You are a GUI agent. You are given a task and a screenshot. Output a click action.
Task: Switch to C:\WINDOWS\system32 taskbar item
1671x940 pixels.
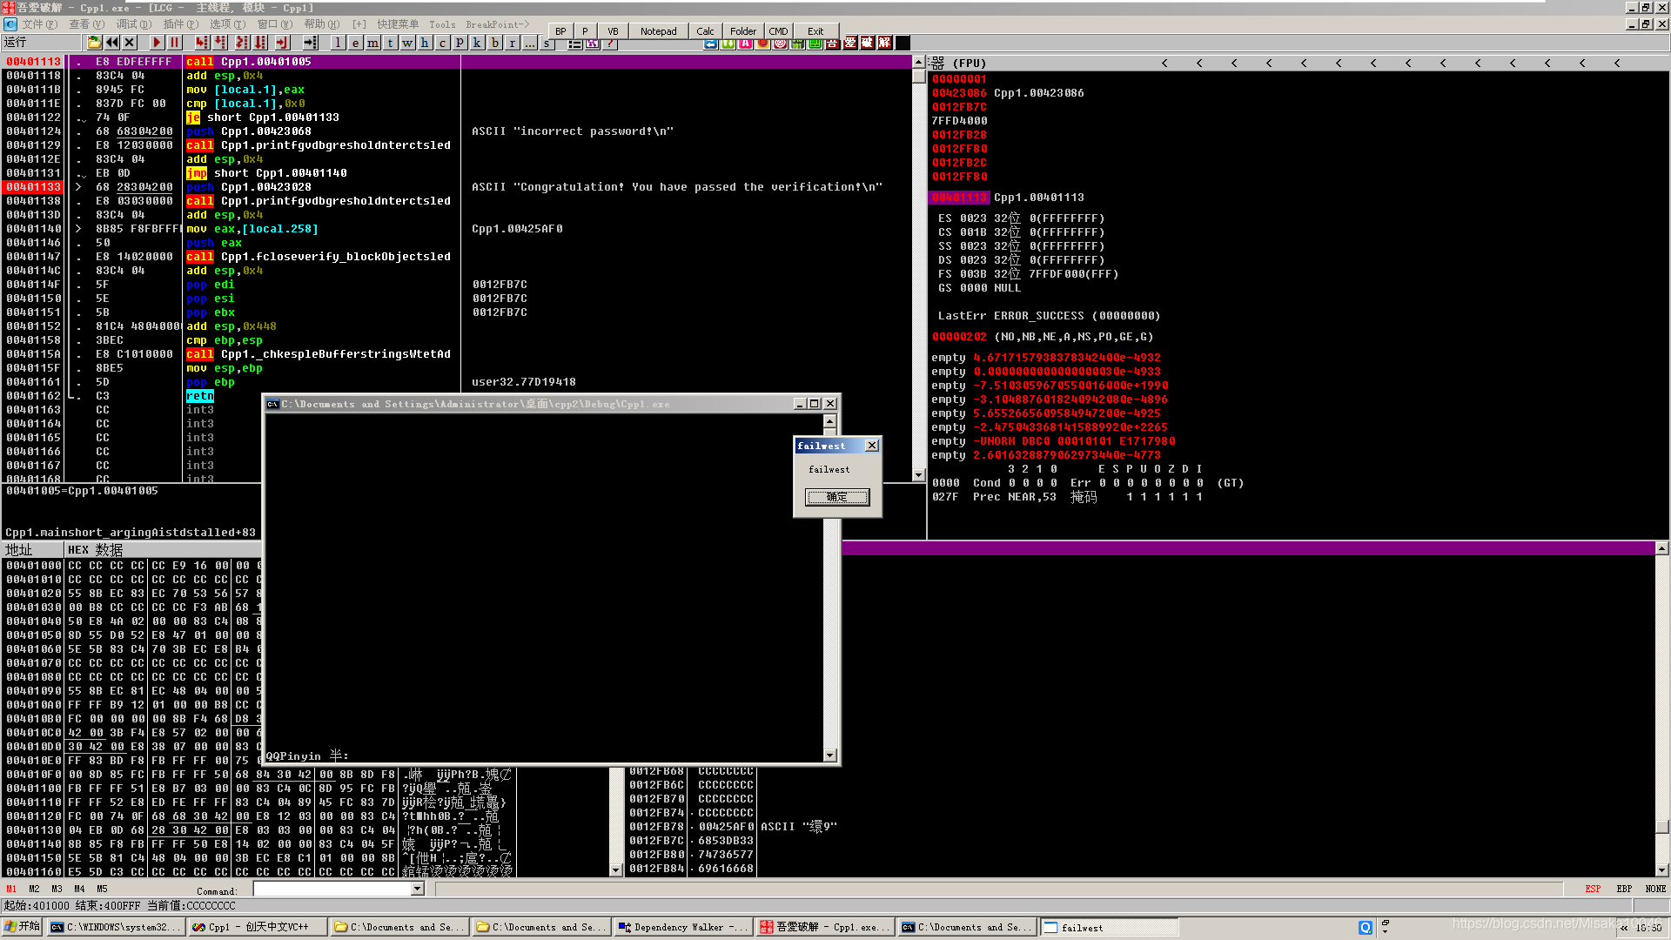116,927
